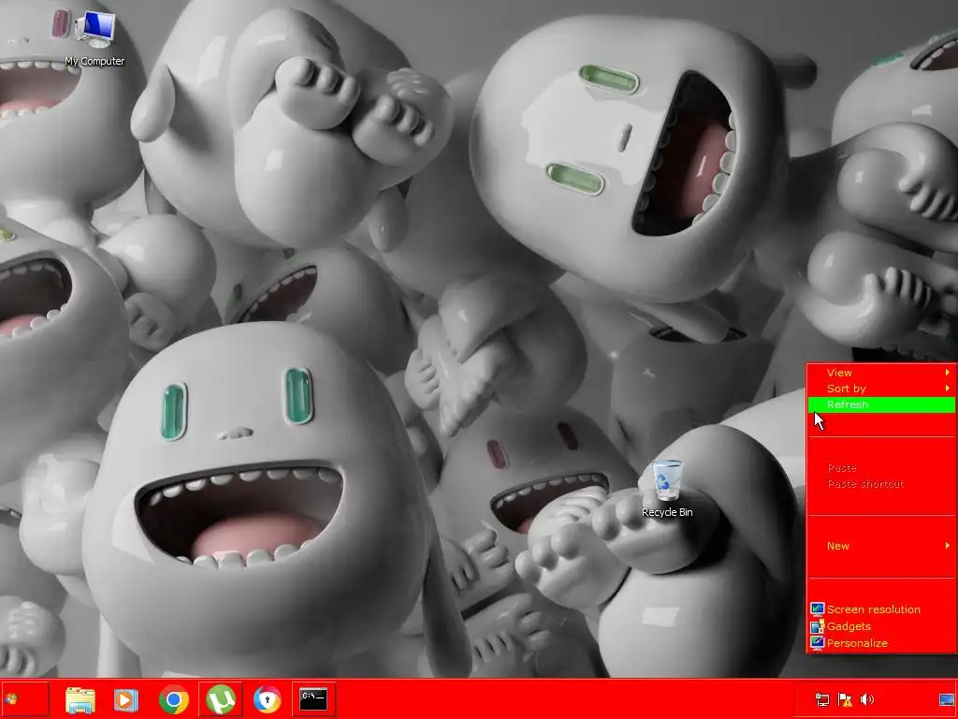Open the green uTorrent taskbar icon

pos(221,699)
